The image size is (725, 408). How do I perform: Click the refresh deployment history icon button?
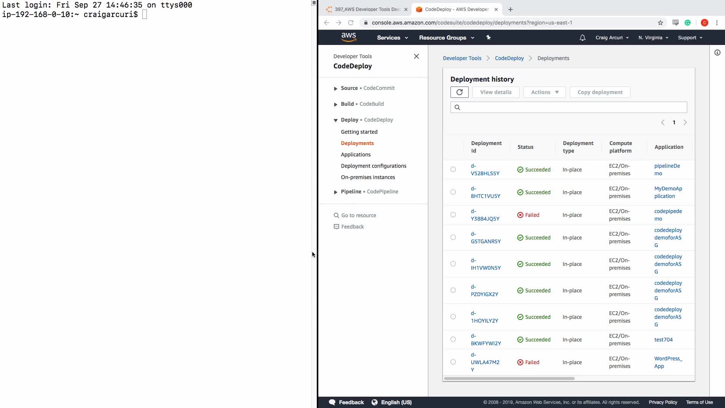(x=459, y=92)
